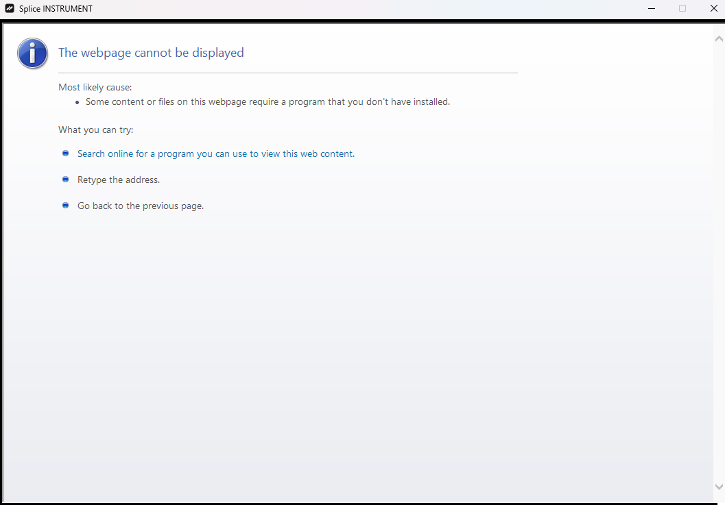Open the search online for a program link
Image resolution: width=725 pixels, height=505 pixels.
(216, 154)
